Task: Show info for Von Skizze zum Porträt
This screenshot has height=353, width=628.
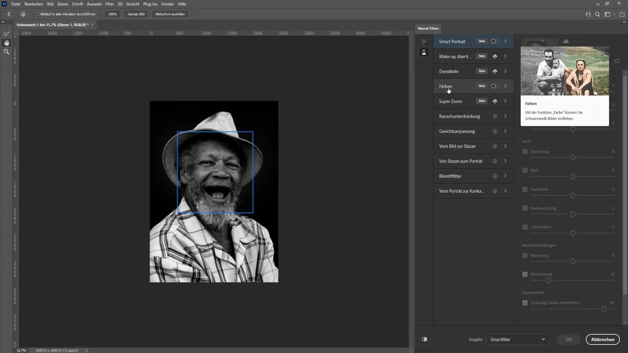Action: (x=495, y=161)
